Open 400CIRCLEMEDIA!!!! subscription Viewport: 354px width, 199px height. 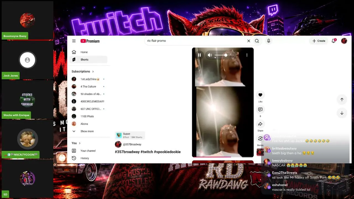89,101
